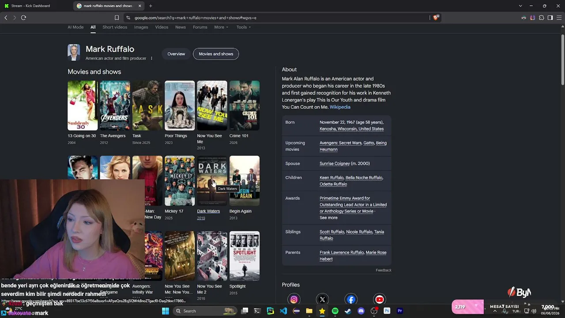Open Steam from the taskbar

[x=348, y=311]
